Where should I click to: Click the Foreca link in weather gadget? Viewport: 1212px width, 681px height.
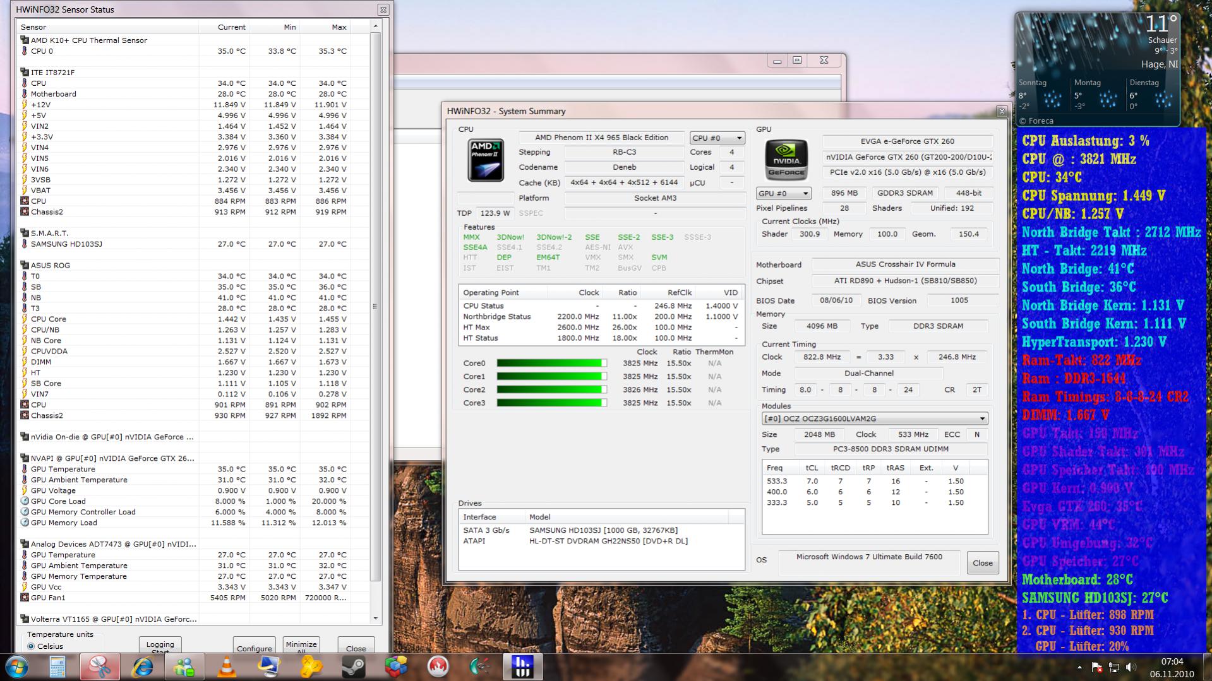[1036, 121]
